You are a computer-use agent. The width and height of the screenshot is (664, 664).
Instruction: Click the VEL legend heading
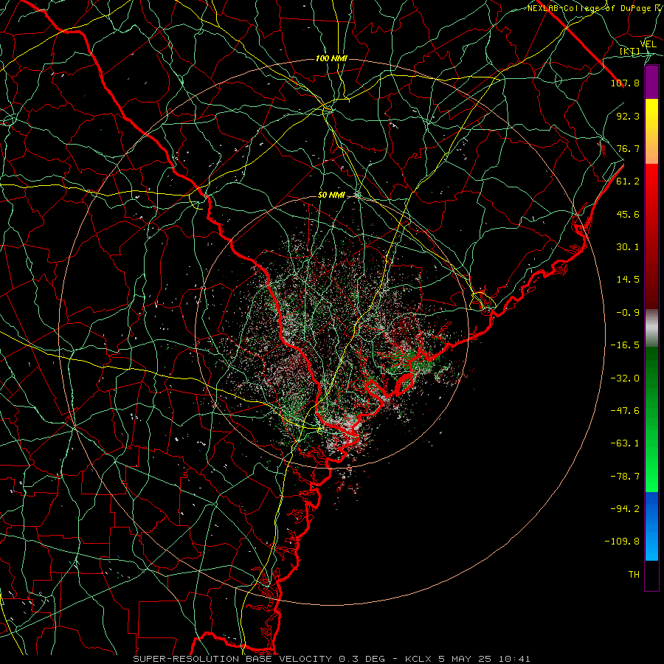pos(648,44)
